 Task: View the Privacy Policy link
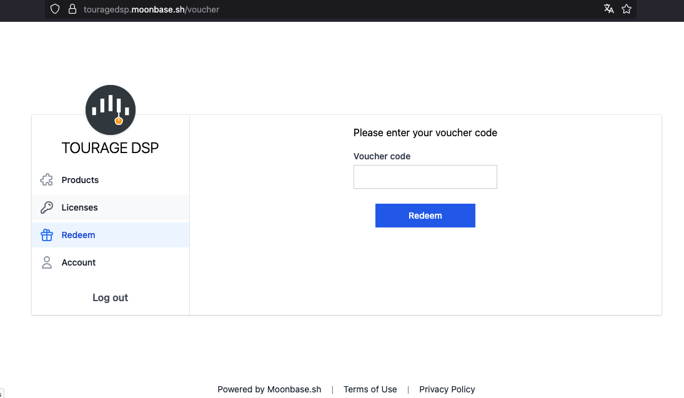[447, 389]
